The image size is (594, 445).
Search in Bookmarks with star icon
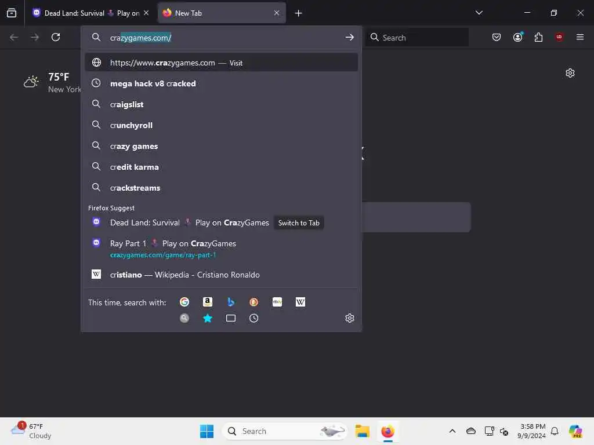(x=208, y=318)
